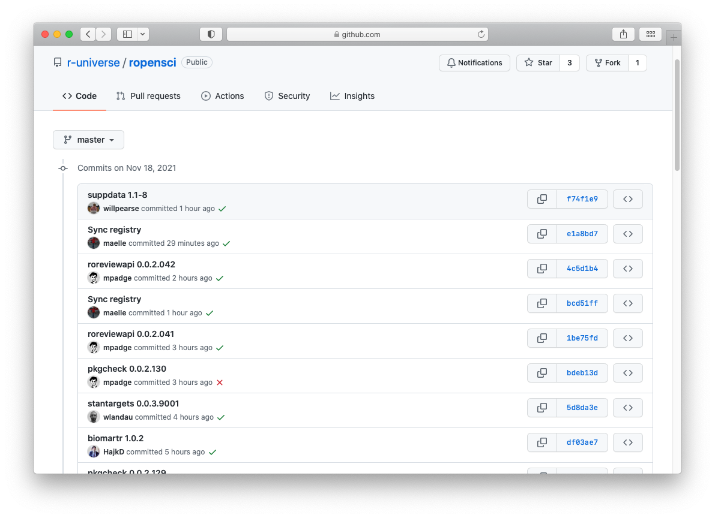This screenshot has height=518, width=715.
Task: Browse repository at commit f74f1e9
Action: point(628,199)
